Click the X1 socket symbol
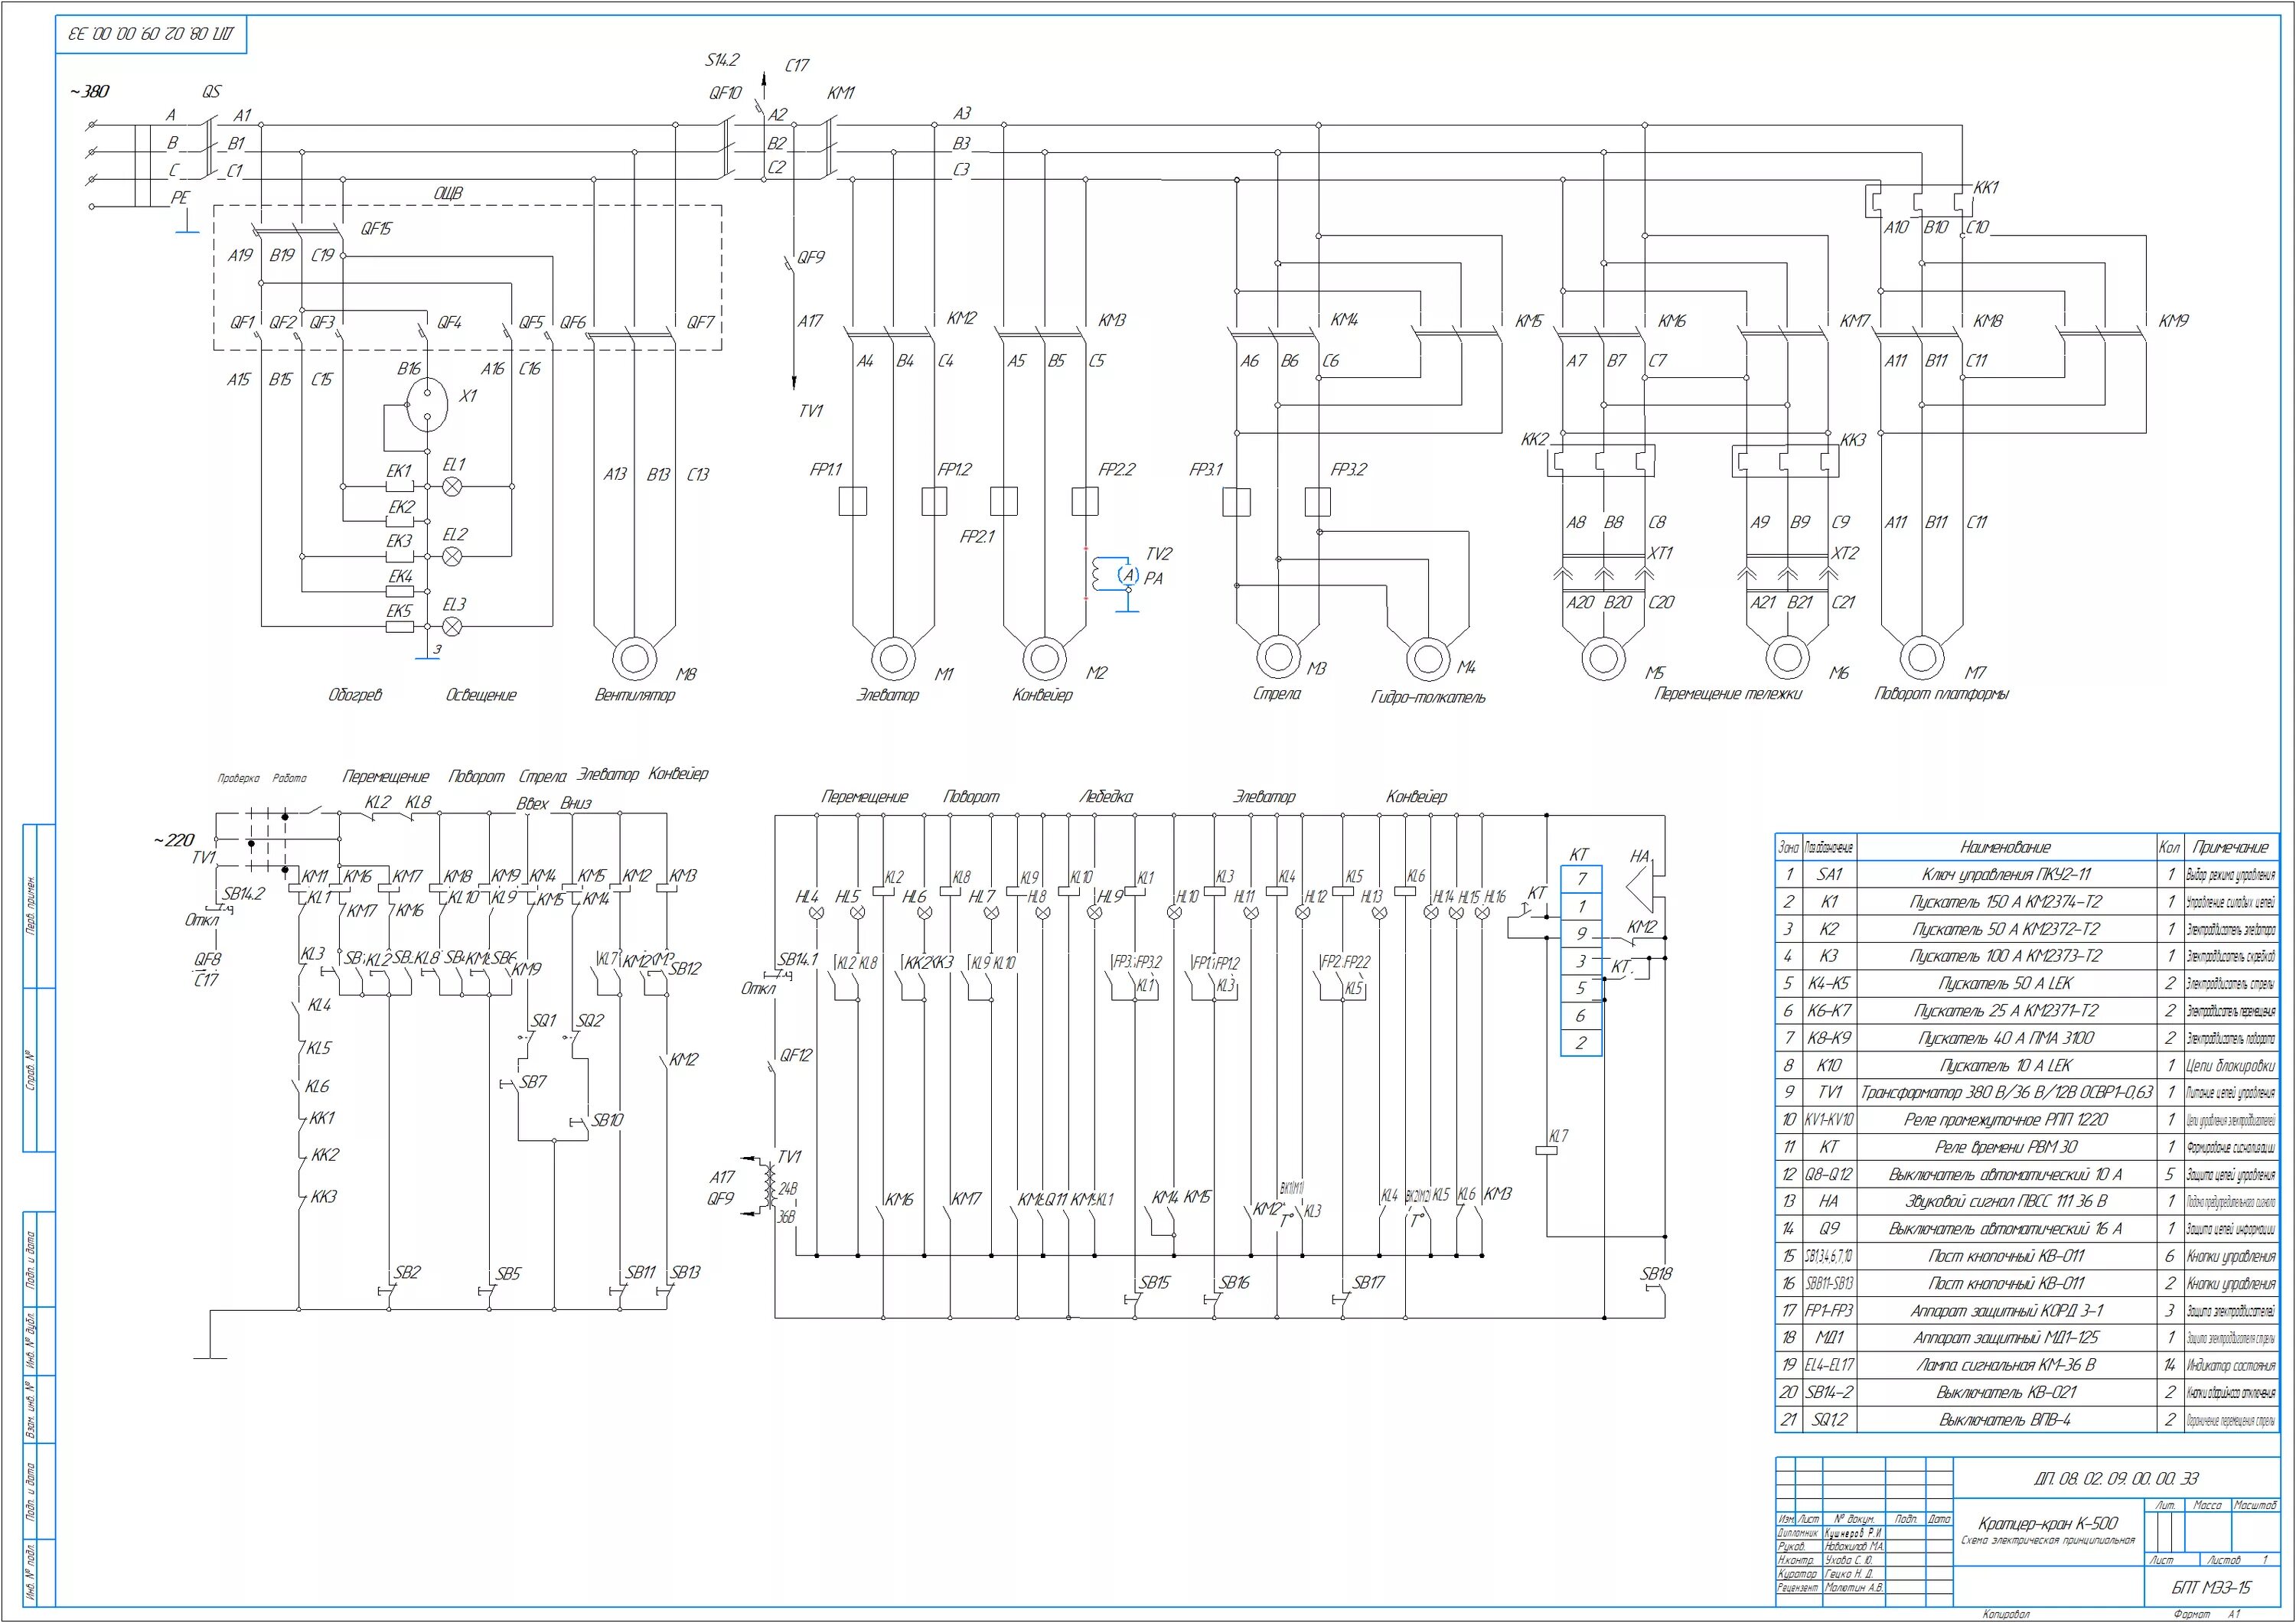 427,404
